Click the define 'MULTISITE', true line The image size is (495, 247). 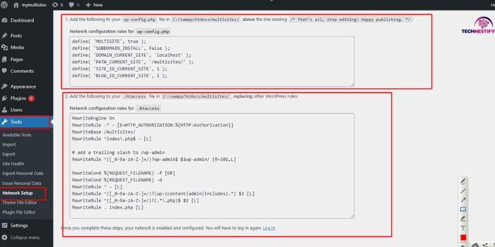tap(109, 41)
